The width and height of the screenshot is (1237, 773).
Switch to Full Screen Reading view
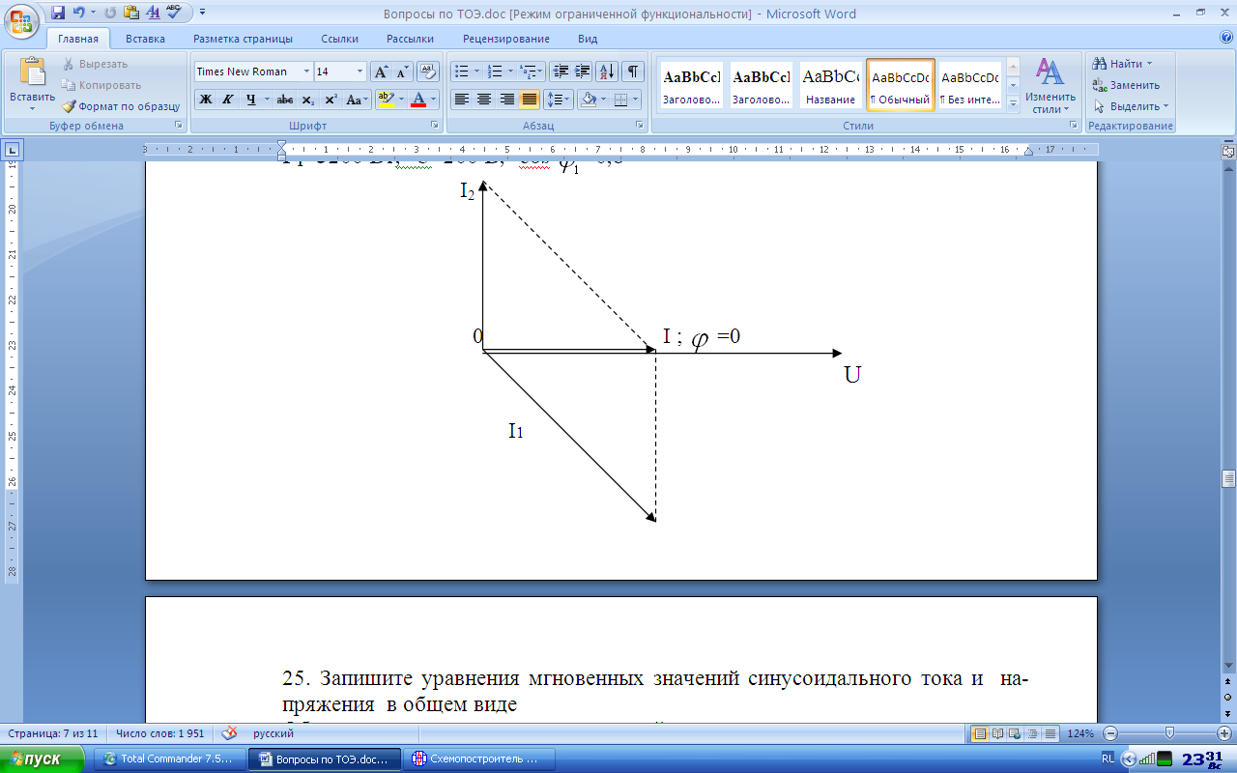pyautogui.click(x=998, y=733)
